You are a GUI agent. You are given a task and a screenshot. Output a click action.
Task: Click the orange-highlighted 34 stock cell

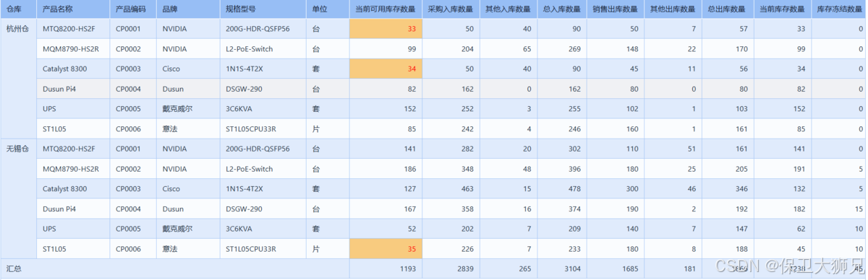tap(386, 69)
